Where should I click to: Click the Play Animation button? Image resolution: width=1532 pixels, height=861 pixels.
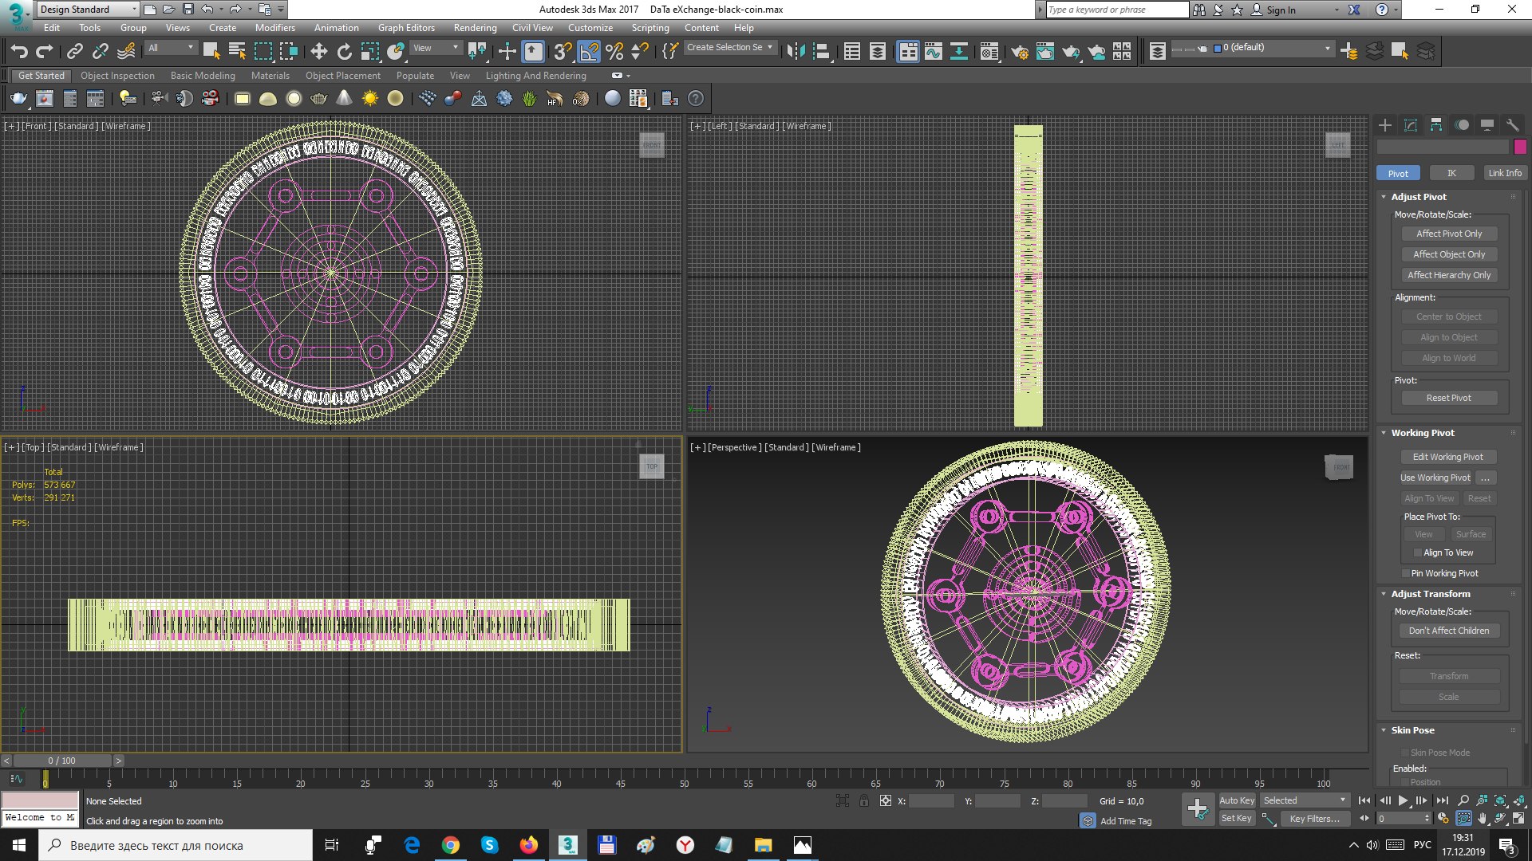tap(1403, 800)
